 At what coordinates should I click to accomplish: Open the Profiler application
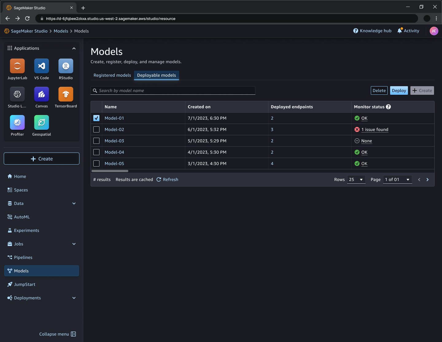[x=17, y=122]
